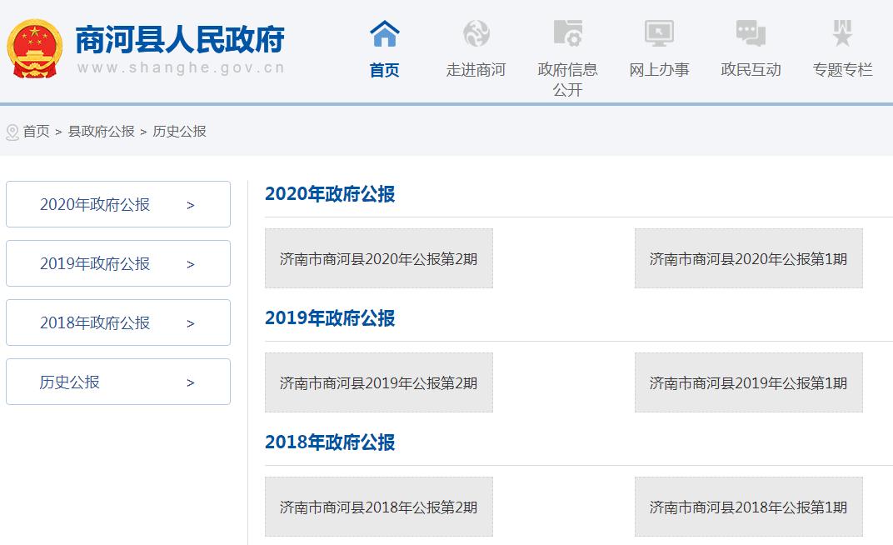893x545 pixels.
Task: Click the medal star icon above 专题专栏
Action: (842, 33)
